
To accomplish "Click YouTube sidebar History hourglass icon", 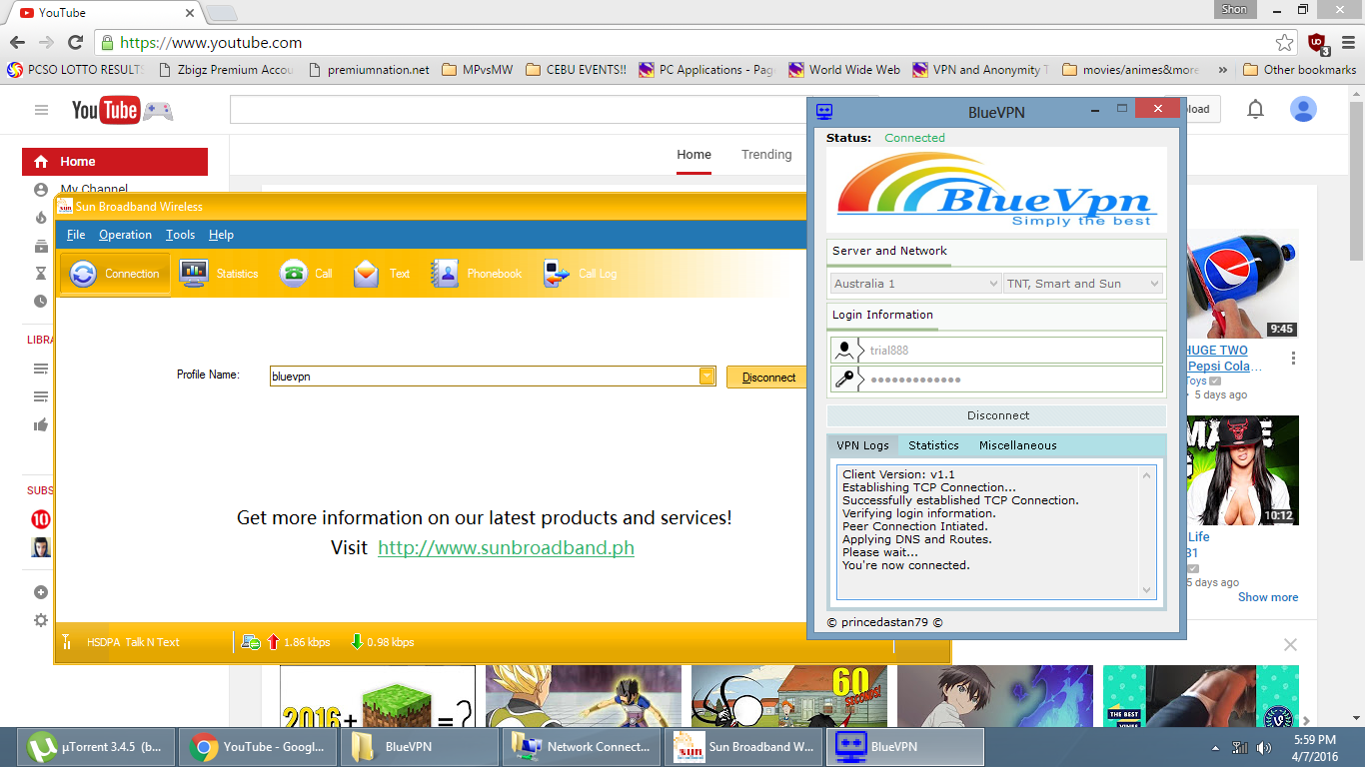I will (x=41, y=273).
